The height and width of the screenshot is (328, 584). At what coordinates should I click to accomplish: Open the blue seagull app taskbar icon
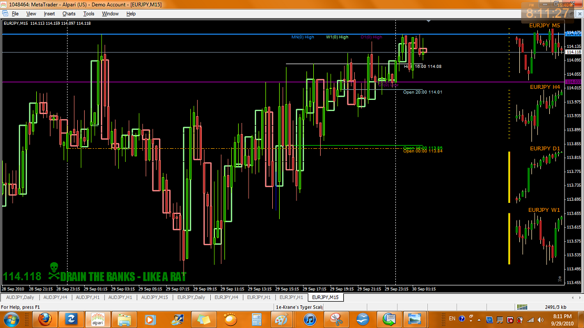[x=363, y=320]
